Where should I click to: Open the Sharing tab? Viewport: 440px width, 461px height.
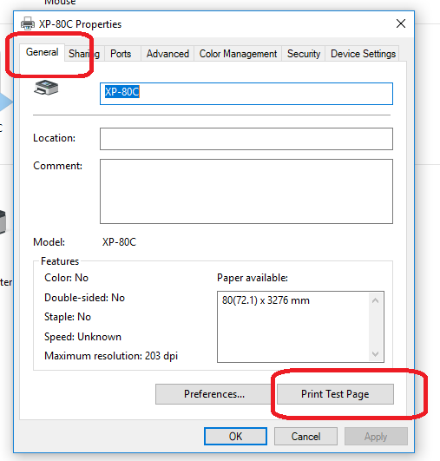[x=84, y=54]
